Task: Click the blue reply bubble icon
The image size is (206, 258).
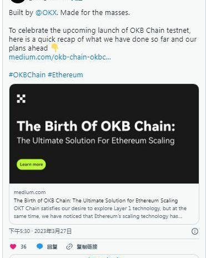Action: pos(39,246)
